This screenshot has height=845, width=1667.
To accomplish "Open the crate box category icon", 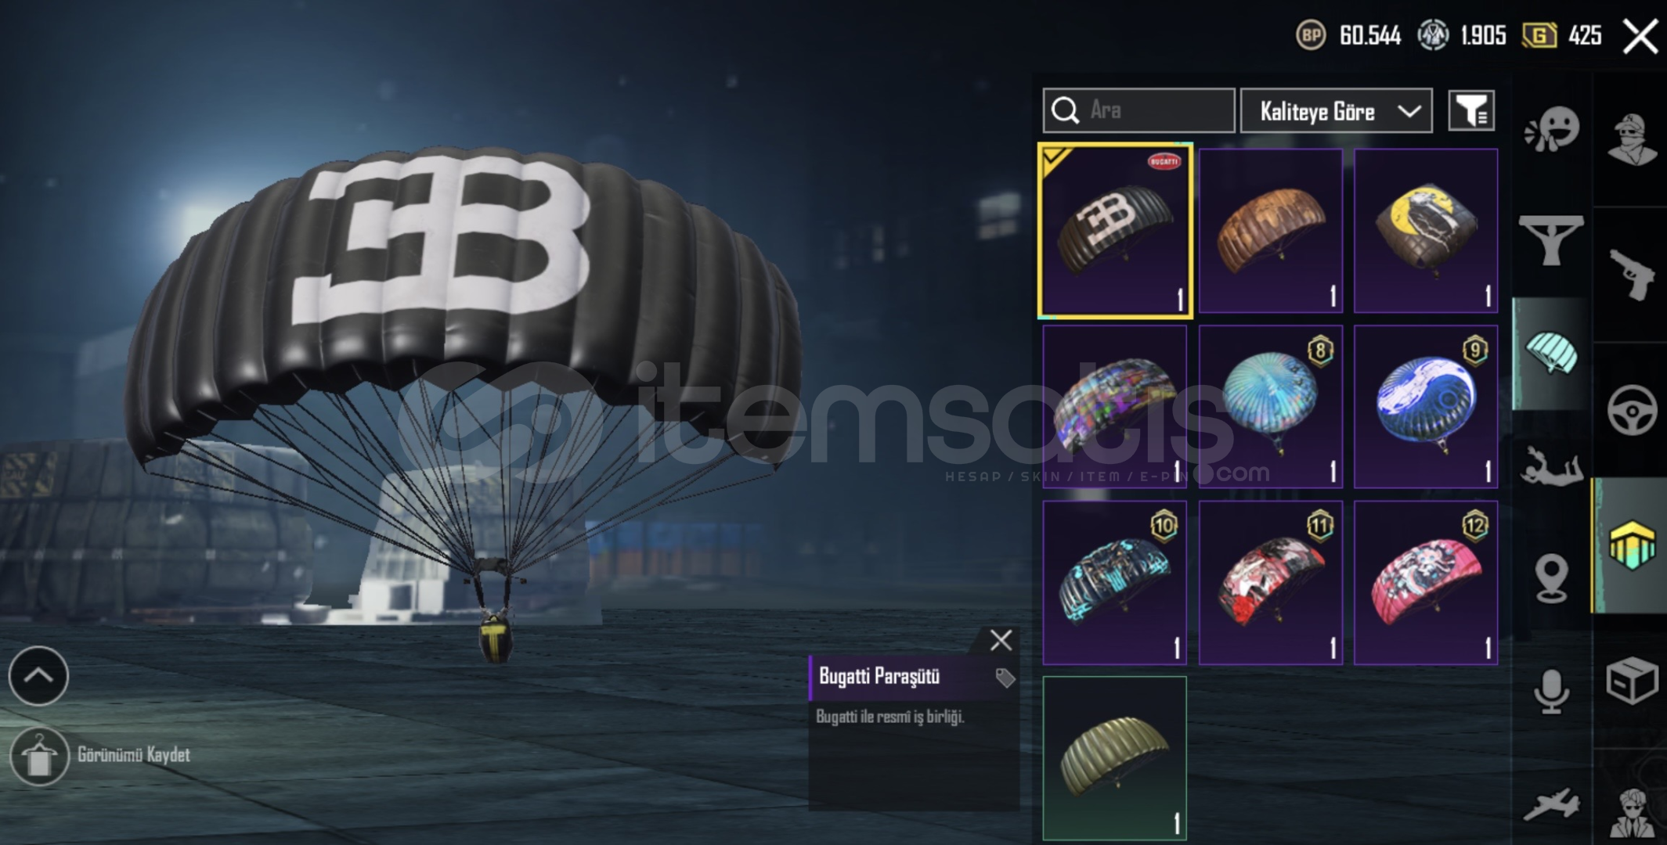I will coord(1633,681).
